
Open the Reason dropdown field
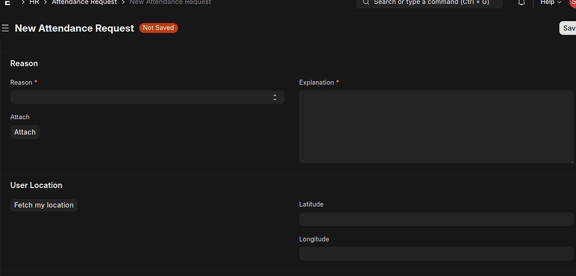pyautogui.click(x=147, y=97)
